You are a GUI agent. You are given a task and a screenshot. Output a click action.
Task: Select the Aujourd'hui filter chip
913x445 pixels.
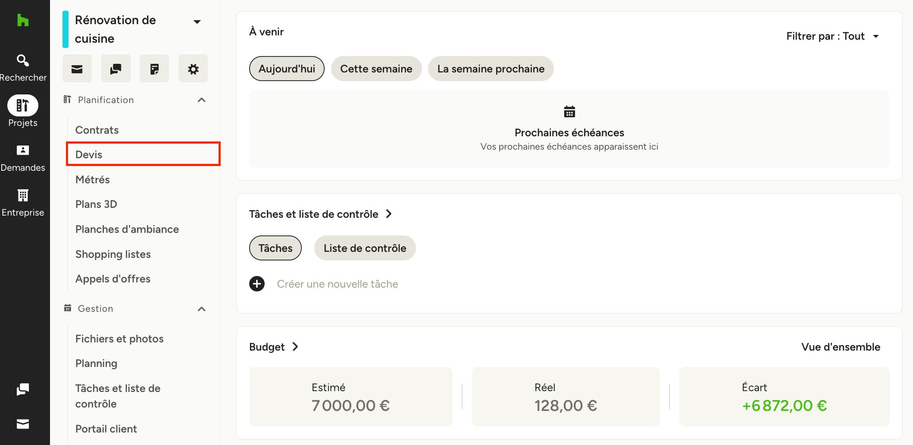(x=287, y=69)
